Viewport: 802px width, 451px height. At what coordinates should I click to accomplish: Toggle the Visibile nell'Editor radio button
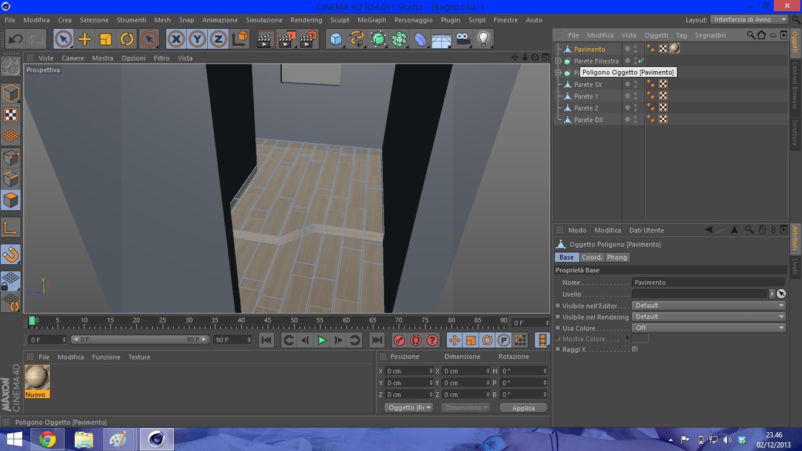click(558, 306)
